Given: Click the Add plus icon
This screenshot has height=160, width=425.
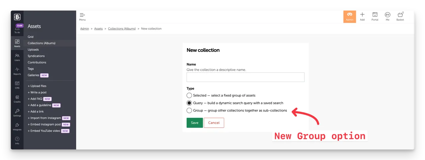Looking at the screenshot, I should (362, 15).
